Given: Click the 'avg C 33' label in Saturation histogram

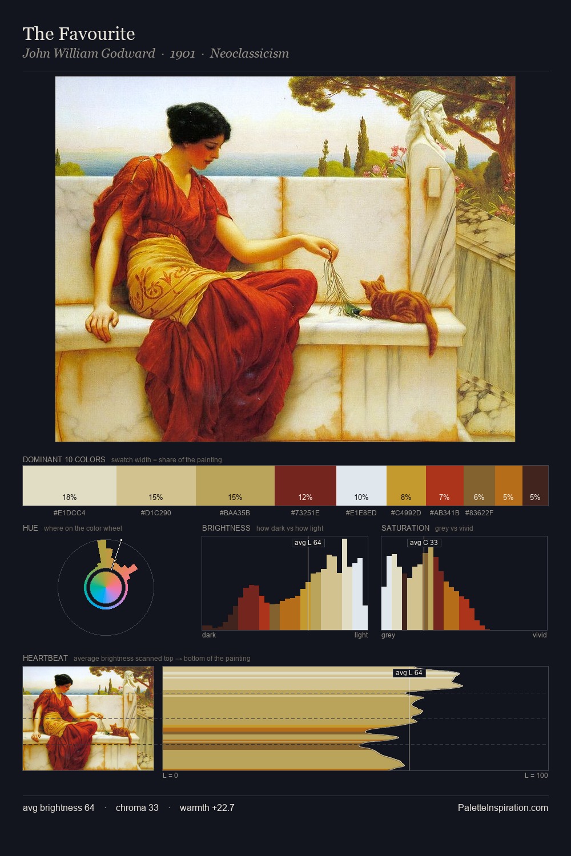Looking at the screenshot, I should 424,543.
